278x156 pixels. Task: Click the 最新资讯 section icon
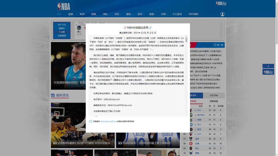(x=53, y=95)
